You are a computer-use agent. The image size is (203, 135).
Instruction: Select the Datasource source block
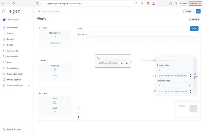[55, 45]
